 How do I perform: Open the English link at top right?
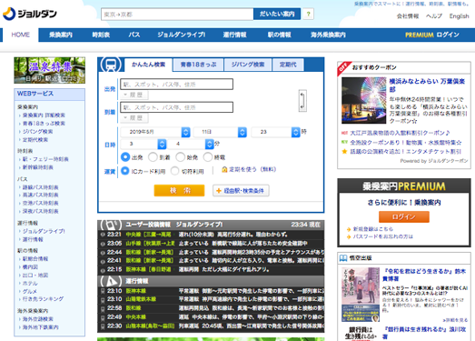click(x=459, y=16)
